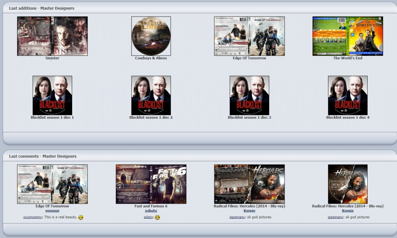
Task: Click Kernie link under wide Hercules cover
Action: point(249,211)
